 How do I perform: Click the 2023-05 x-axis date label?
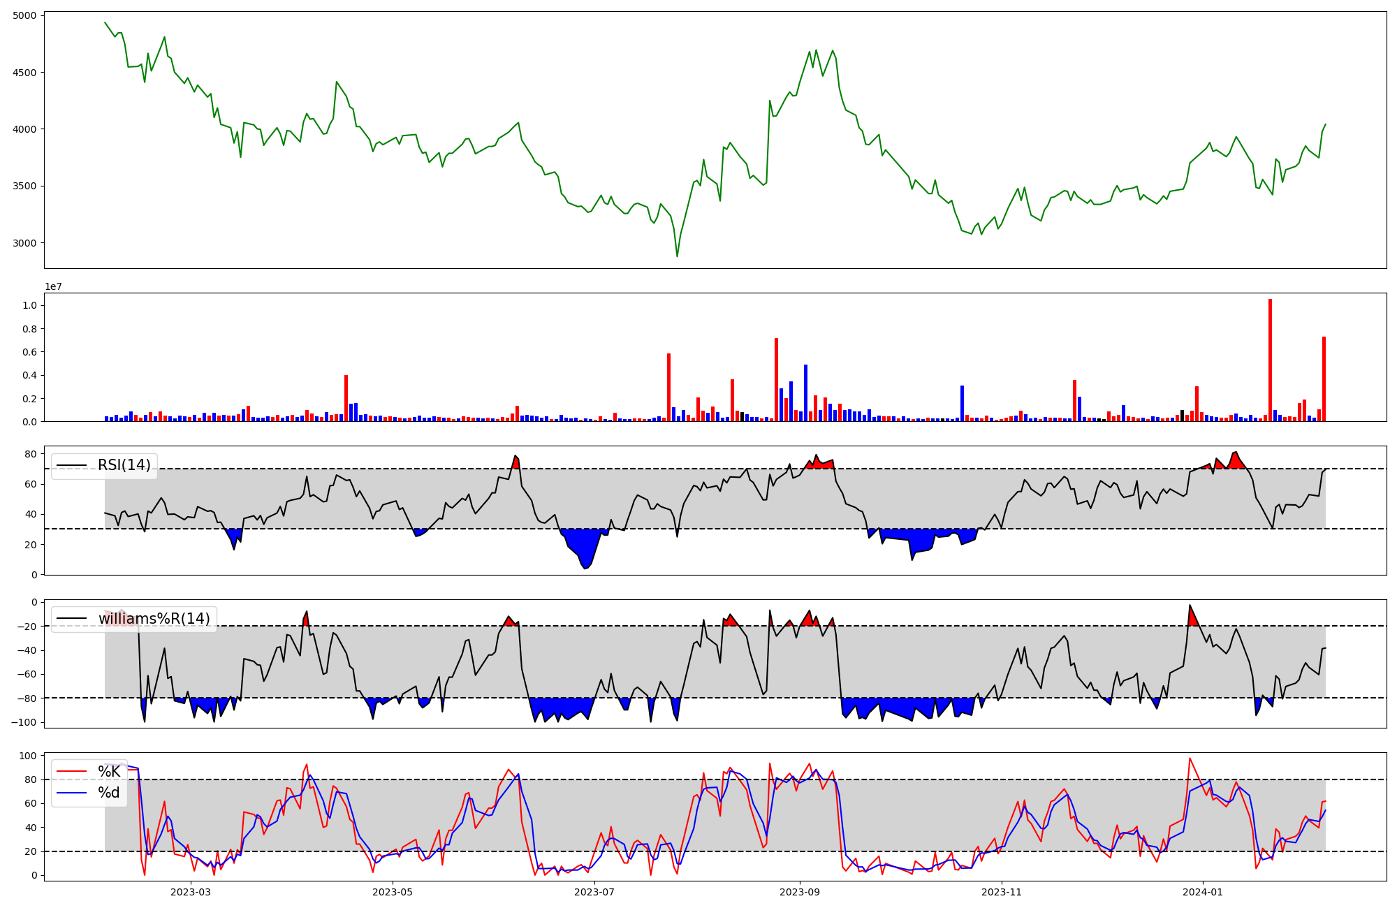393,892
